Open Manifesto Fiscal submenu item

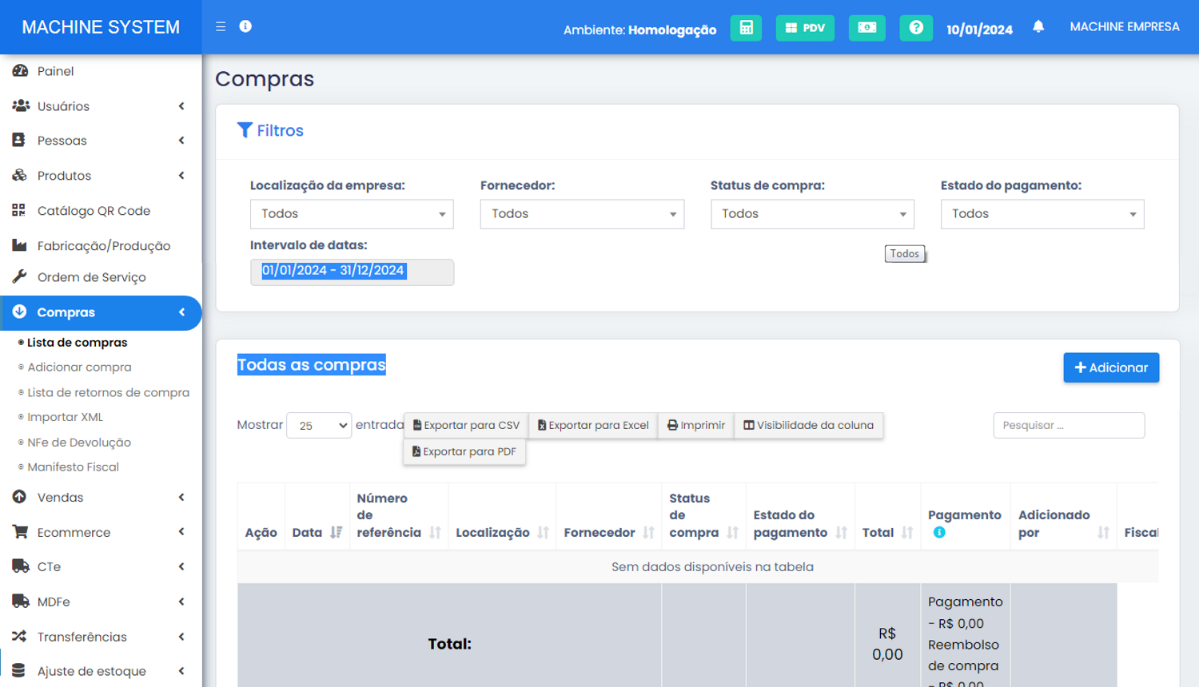[73, 467]
